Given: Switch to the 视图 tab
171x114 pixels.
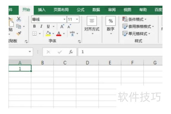Looking at the screenshot, I should tap(127, 10).
